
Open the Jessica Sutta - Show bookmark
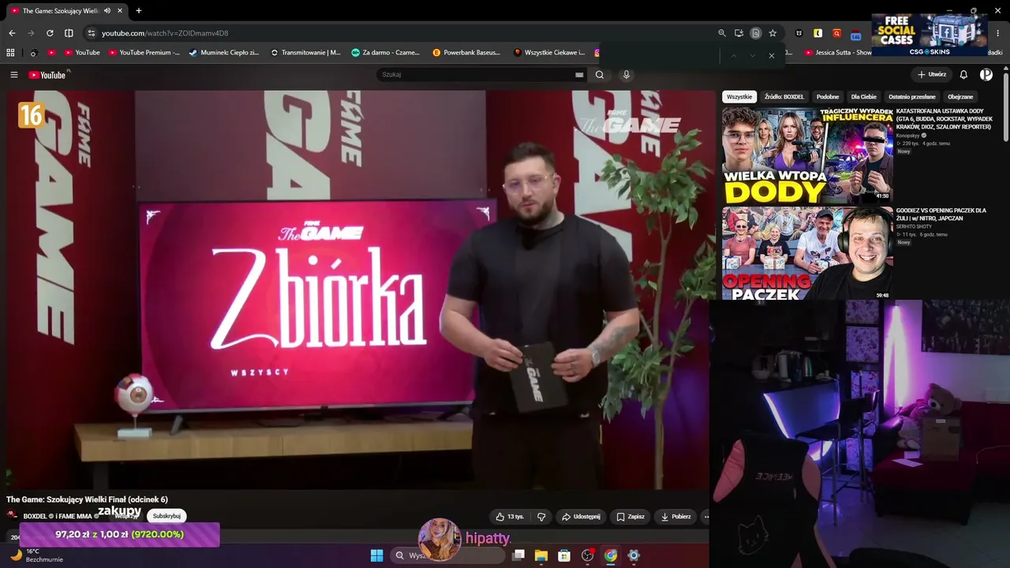[838, 53]
